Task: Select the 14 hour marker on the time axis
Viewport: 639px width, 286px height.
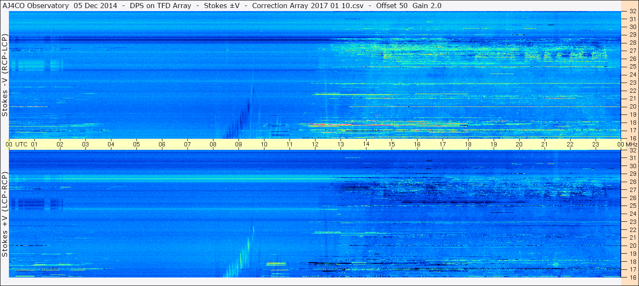Action: [366, 144]
